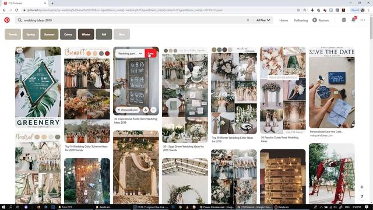Click '35 Inspirational Rustic Barn Wedding' caption
This screenshot has width=373, height=210.
(135, 121)
